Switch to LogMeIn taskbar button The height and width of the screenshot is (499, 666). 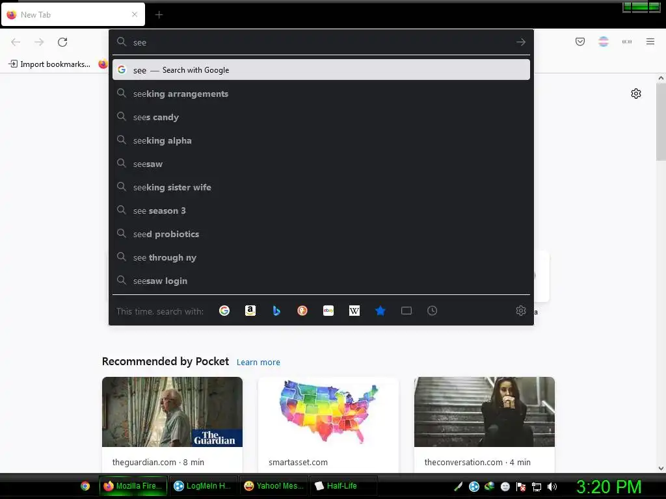click(x=204, y=486)
